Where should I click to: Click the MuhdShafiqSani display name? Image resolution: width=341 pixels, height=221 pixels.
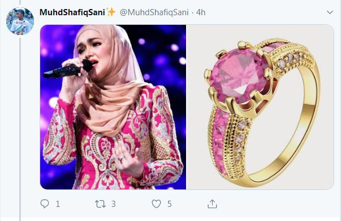72,12
